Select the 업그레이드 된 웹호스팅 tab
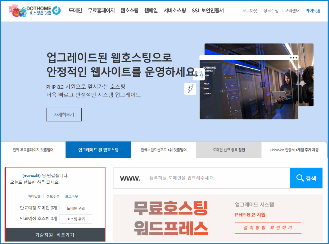Image resolution: width=329 pixels, height=244 pixels. pos(98,150)
